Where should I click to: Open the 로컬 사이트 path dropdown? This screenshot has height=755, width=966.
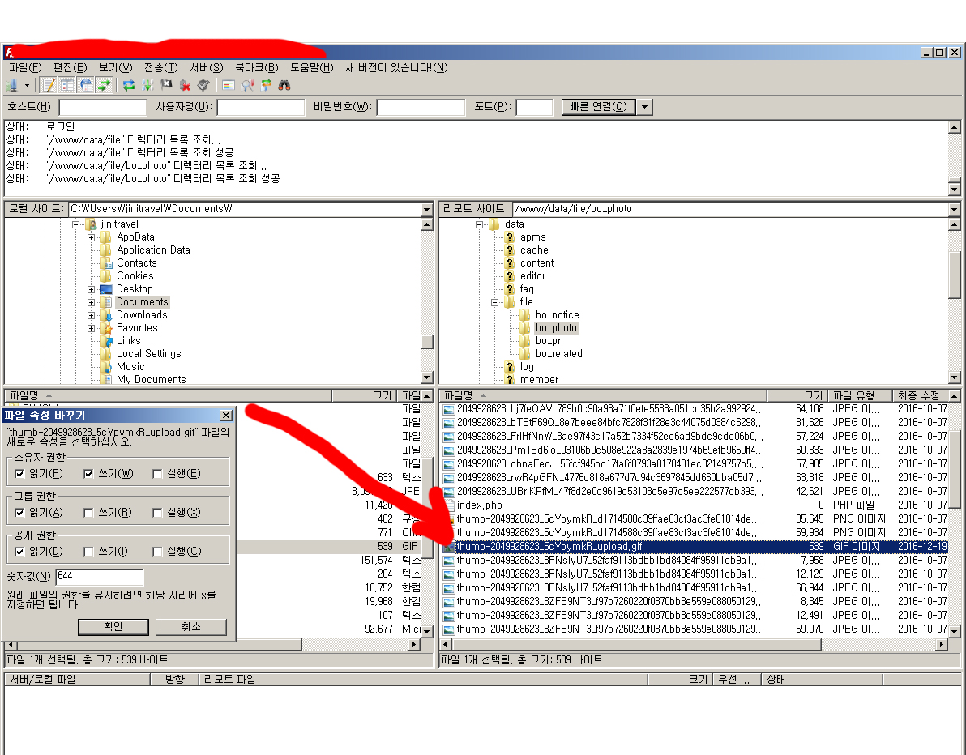pos(426,209)
